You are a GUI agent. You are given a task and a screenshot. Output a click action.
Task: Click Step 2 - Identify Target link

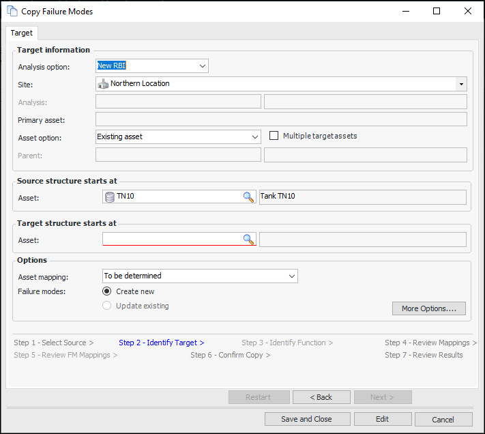161,343
